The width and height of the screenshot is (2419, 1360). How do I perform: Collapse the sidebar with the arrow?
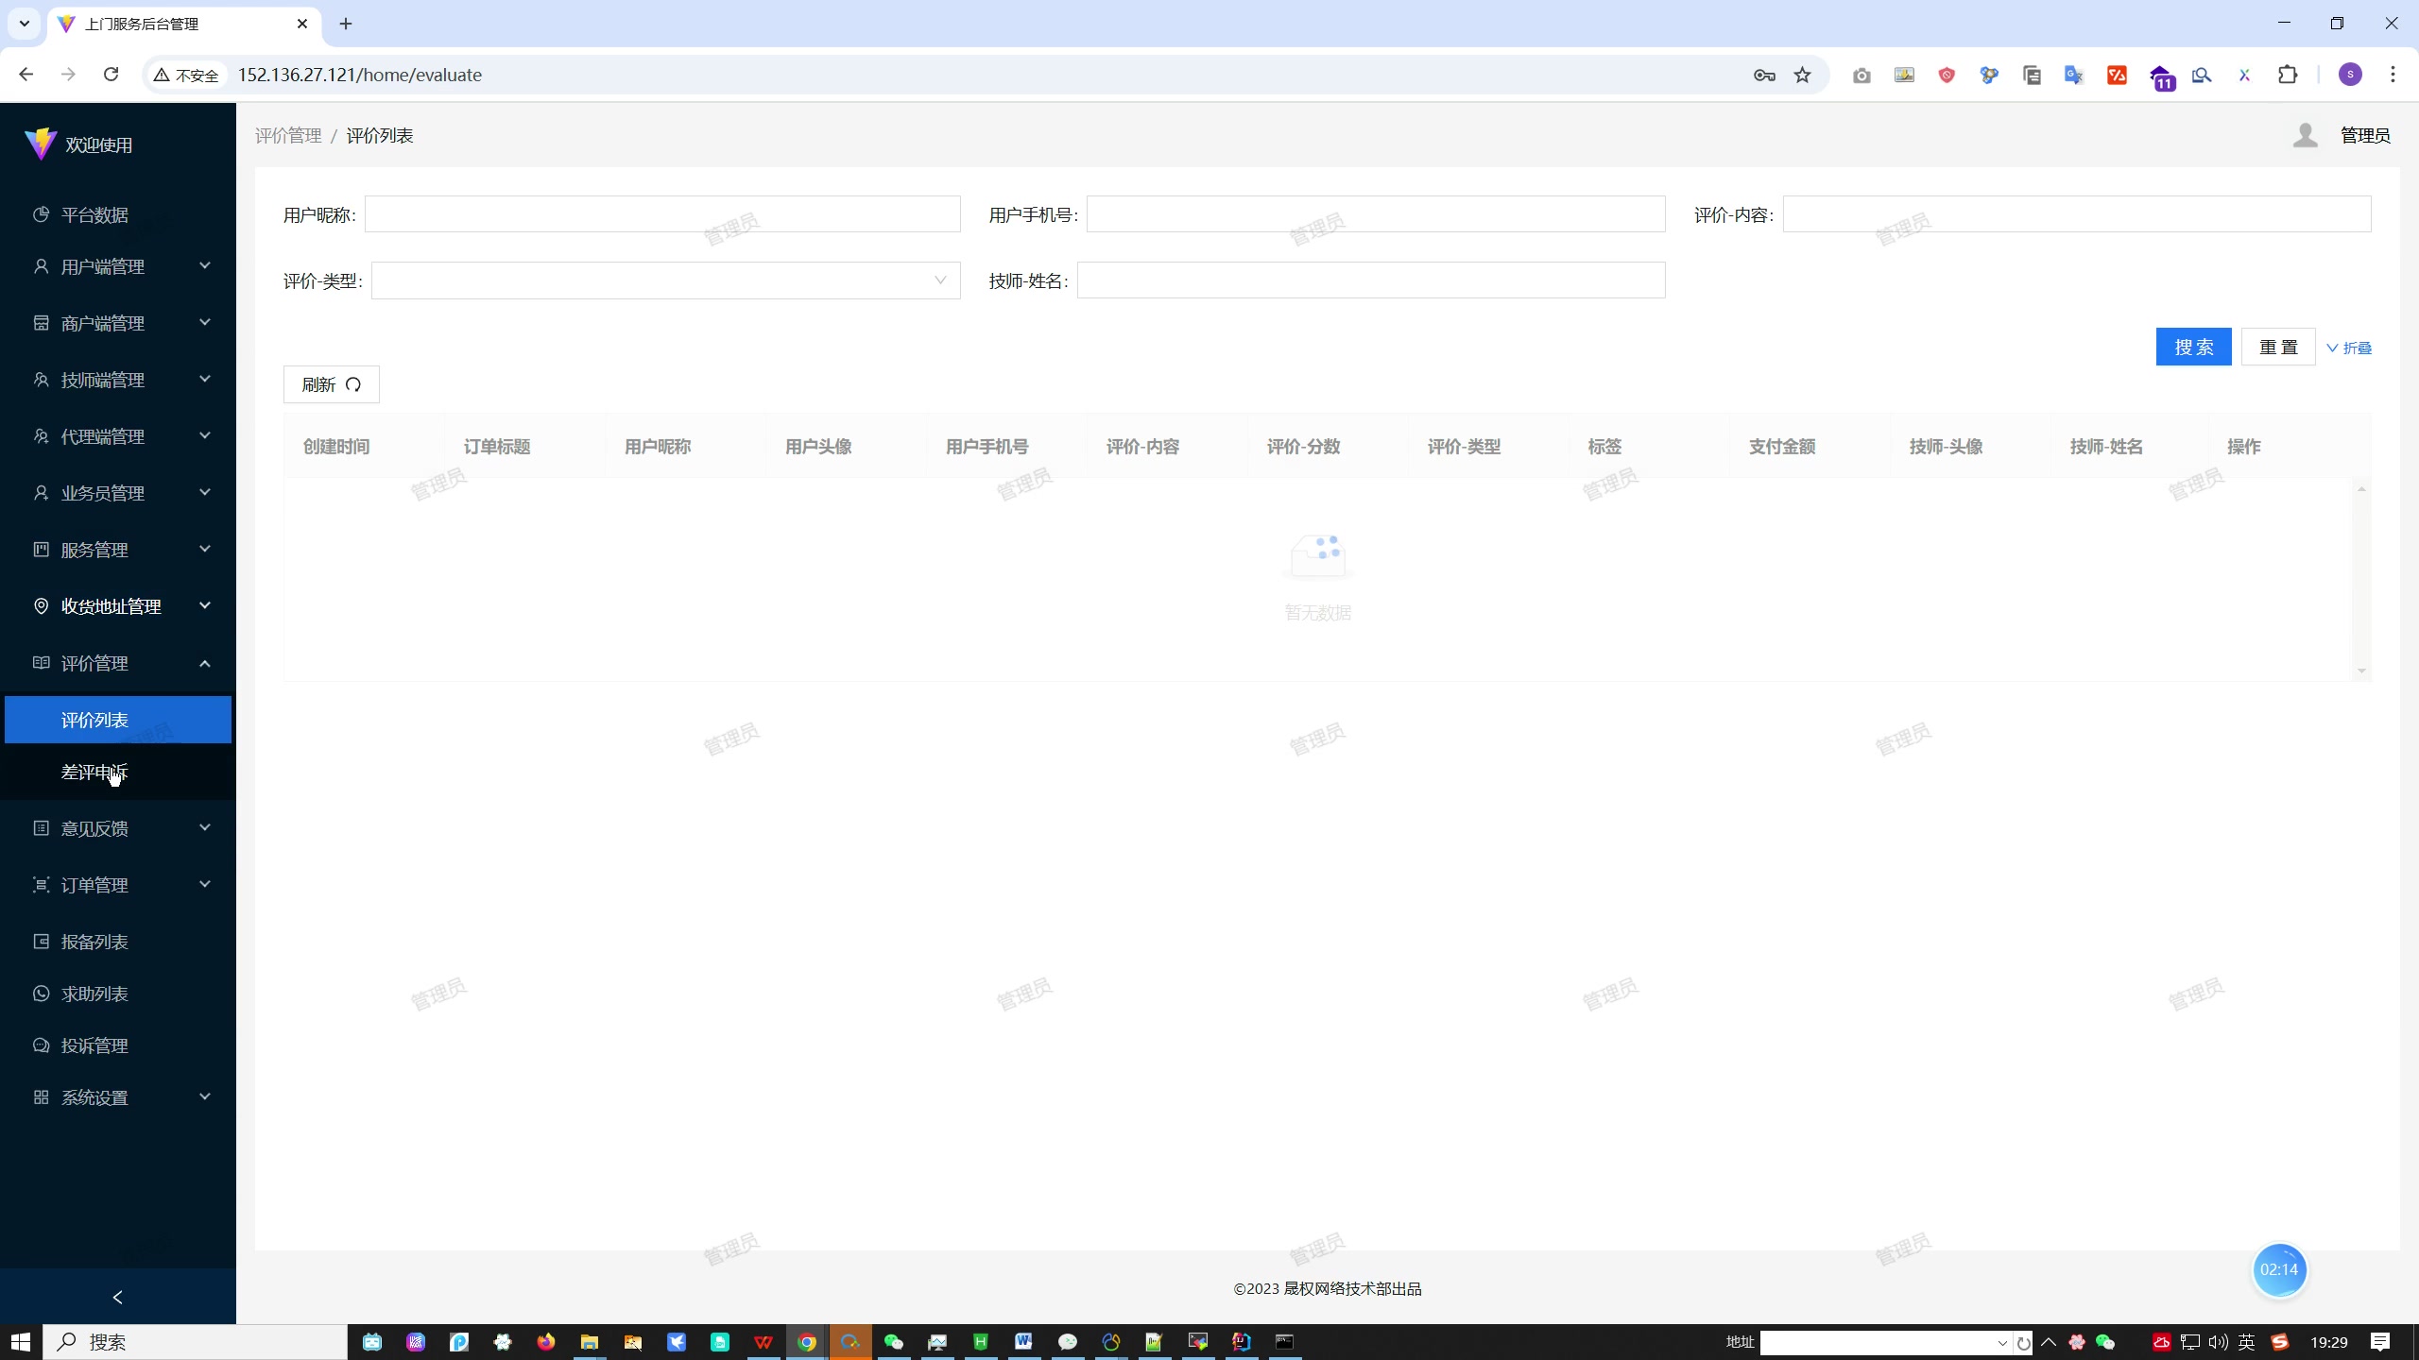[117, 1297]
